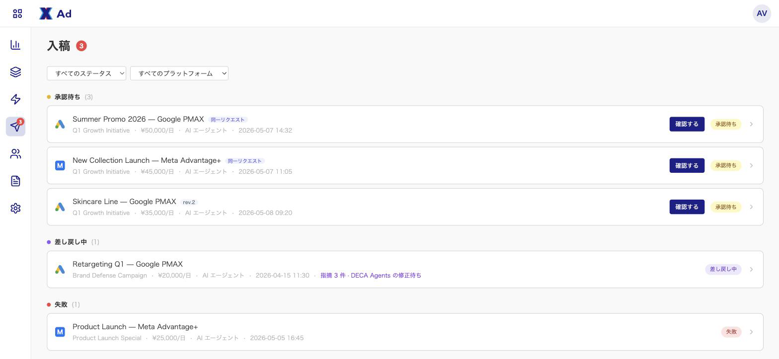Click Google Ads icon on Retargeting Q1 row
The image size is (779, 359).
[x=60, y=269]
